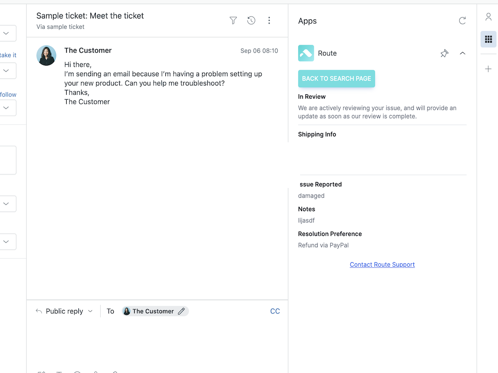This screenshot has height=373, width=498.
Task: Click the plus icon in right sidebar
Action: point(488,69)
